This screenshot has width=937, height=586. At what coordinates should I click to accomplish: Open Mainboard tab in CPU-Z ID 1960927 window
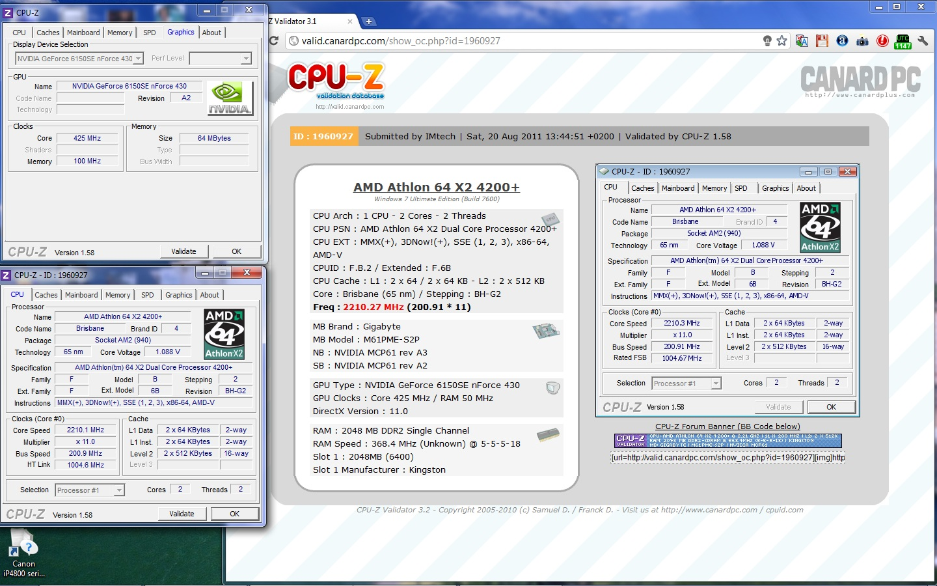(81, 295)
